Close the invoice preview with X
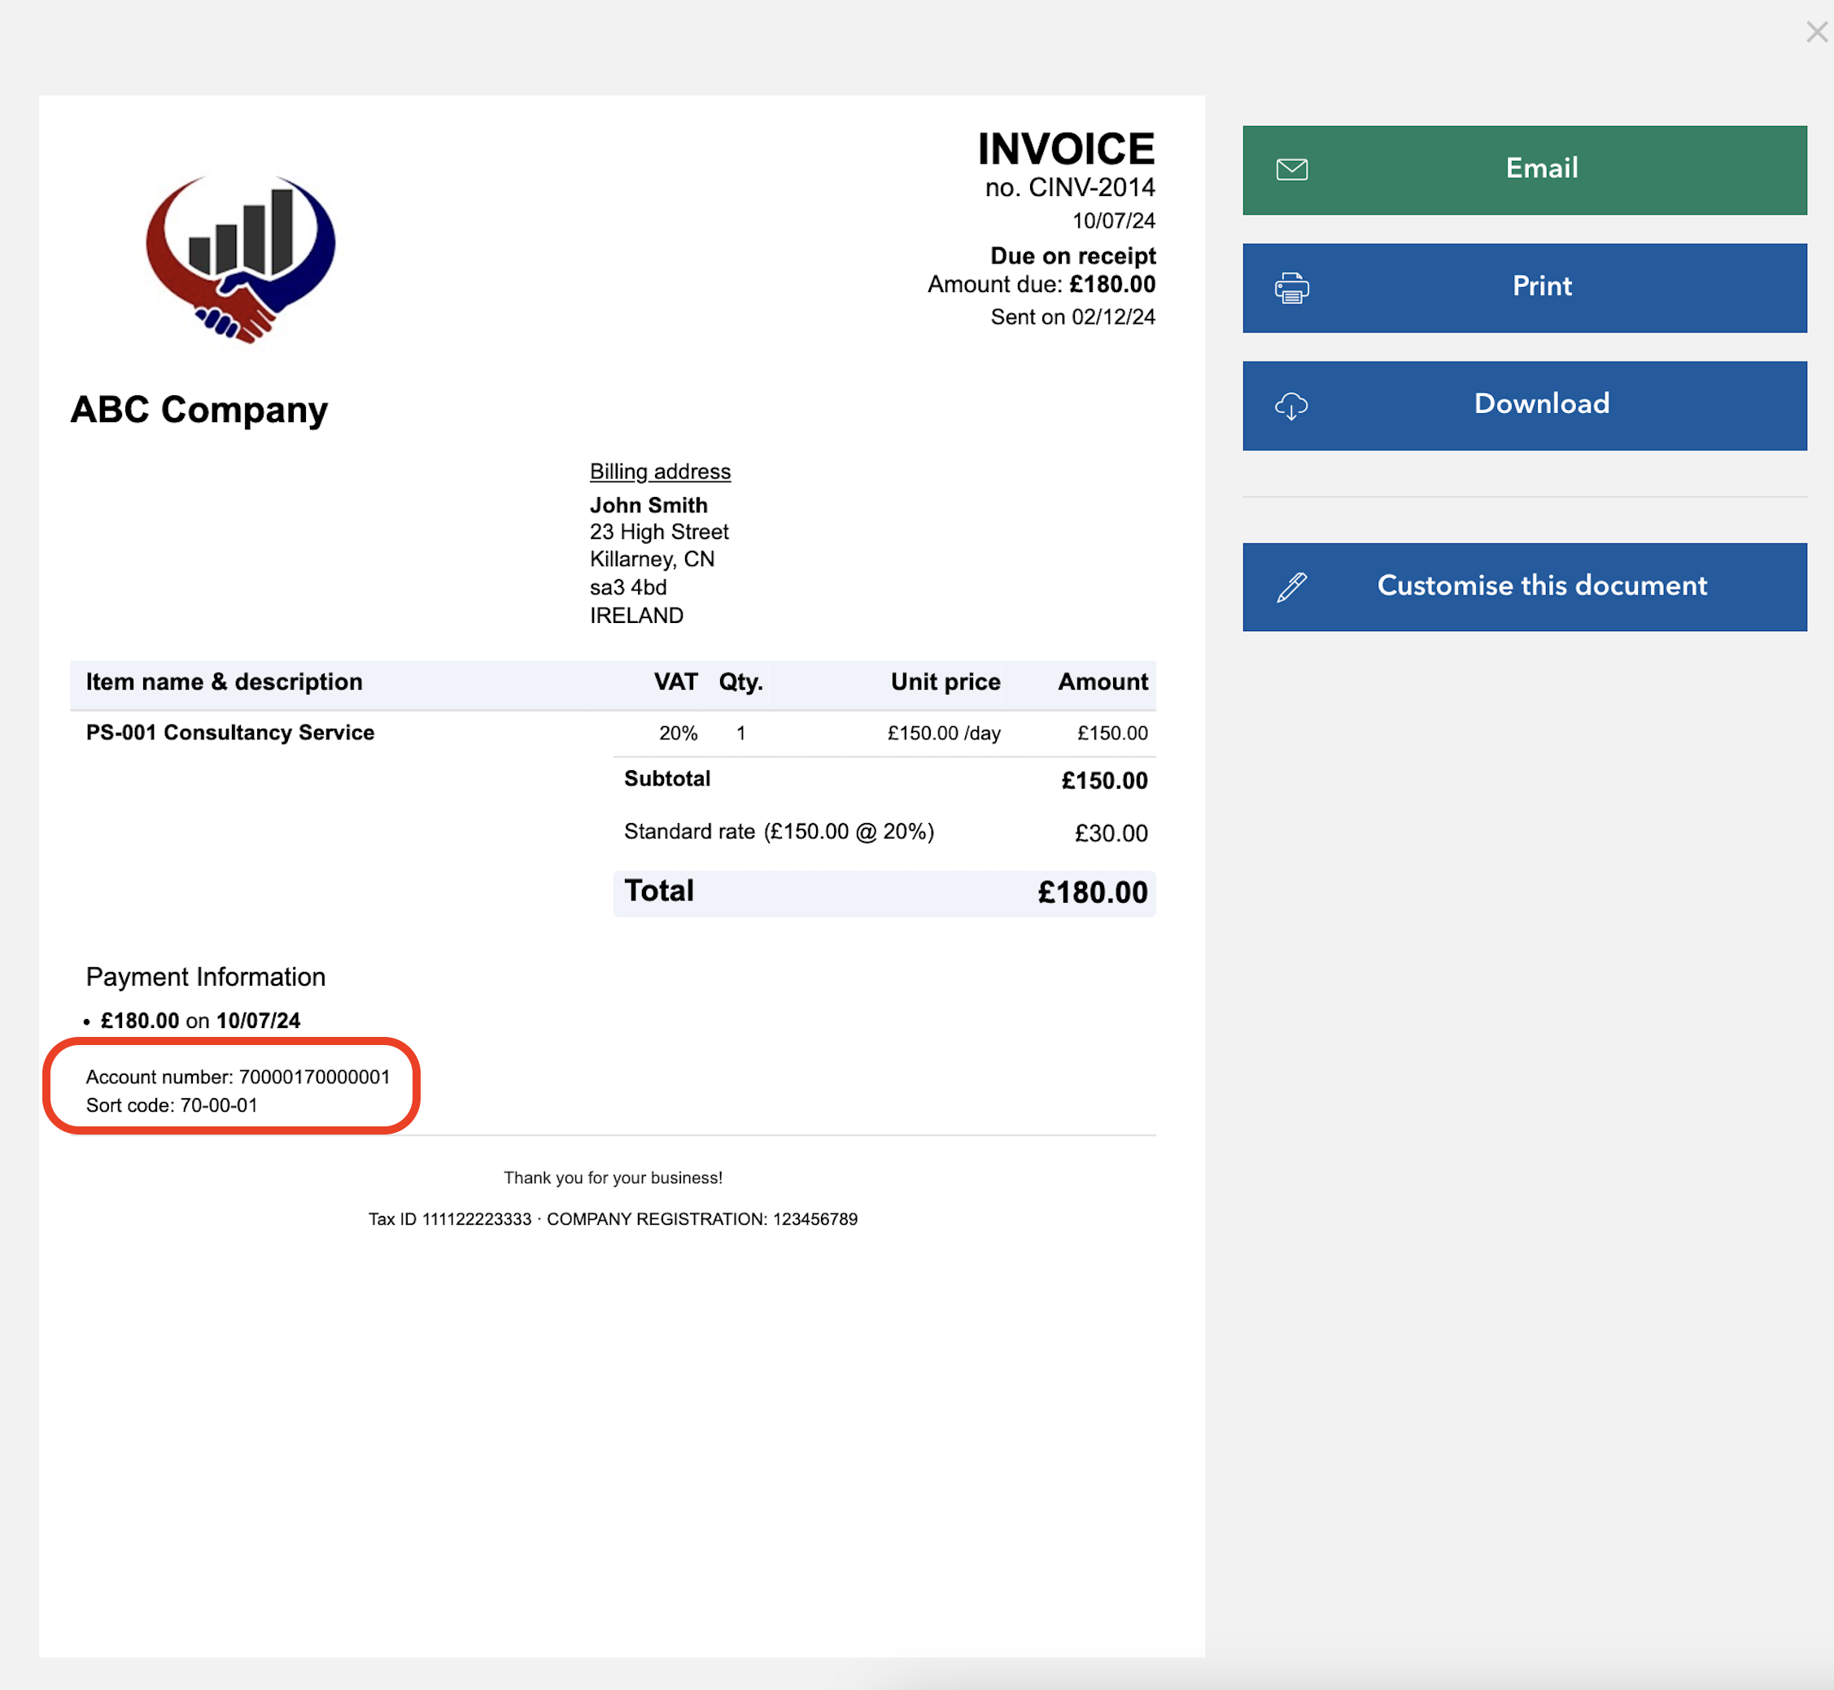The height and width of the screenshot is (1690, 1834). (1816, 33)
